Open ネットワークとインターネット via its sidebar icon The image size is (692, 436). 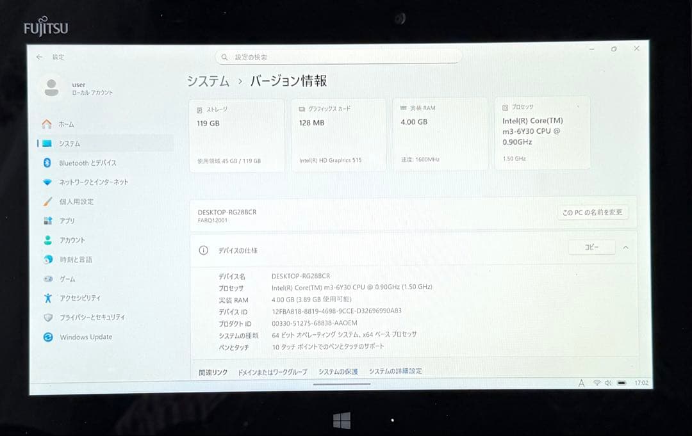pos(46,182)
